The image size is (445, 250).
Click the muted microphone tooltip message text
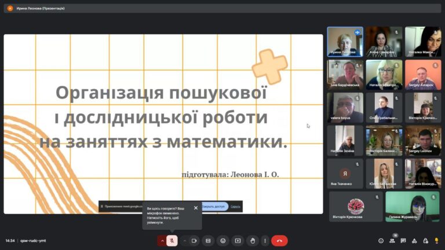coord(166,215)
